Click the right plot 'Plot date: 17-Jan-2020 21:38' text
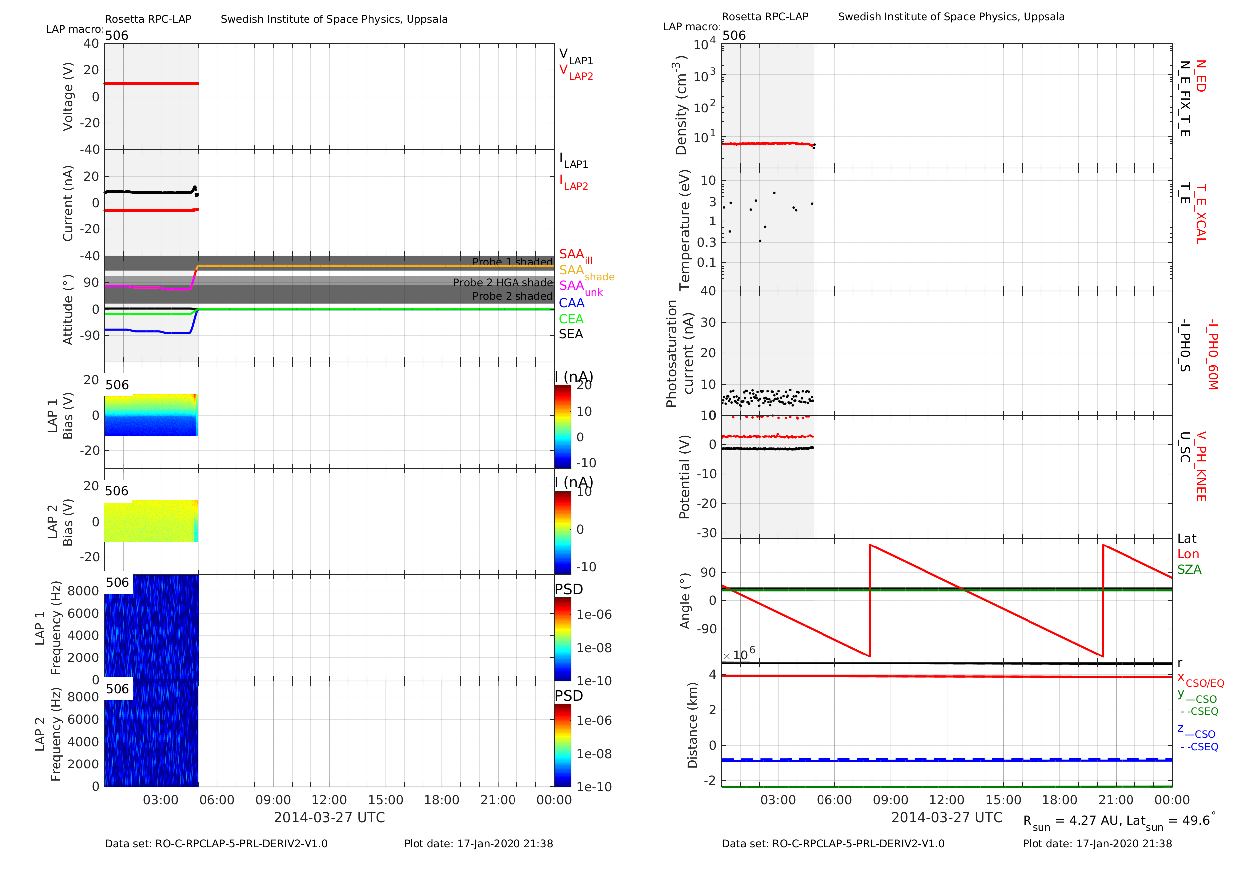Image resolution: width=1234 pixels, height=873 pixels. pos(1098,844)
